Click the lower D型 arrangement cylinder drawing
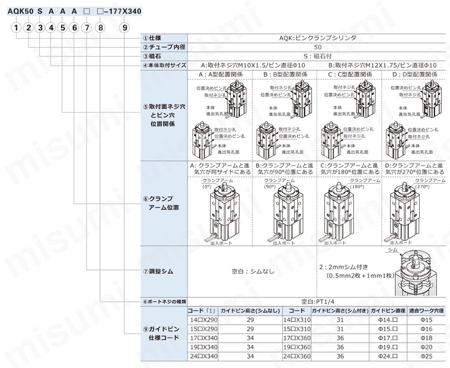The image size is (450, 368). tap(396, 140)
